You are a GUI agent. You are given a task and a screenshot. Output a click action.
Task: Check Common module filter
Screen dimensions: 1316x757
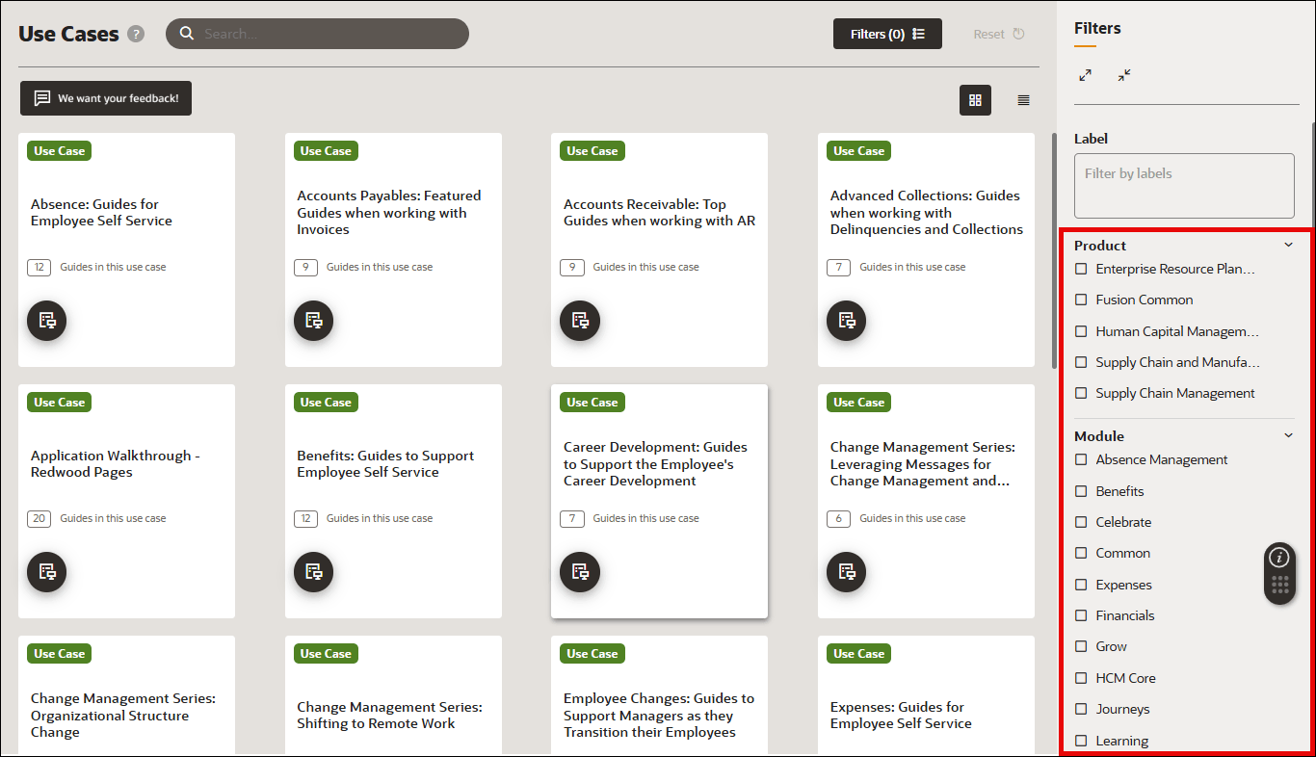pyautogui.click(x=1081, y=553)
